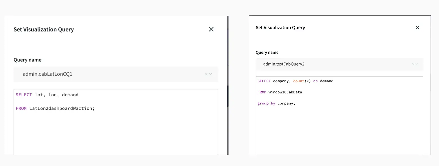Expand the chevron beside admin.cabLatLonCQ1

[210, 74]
